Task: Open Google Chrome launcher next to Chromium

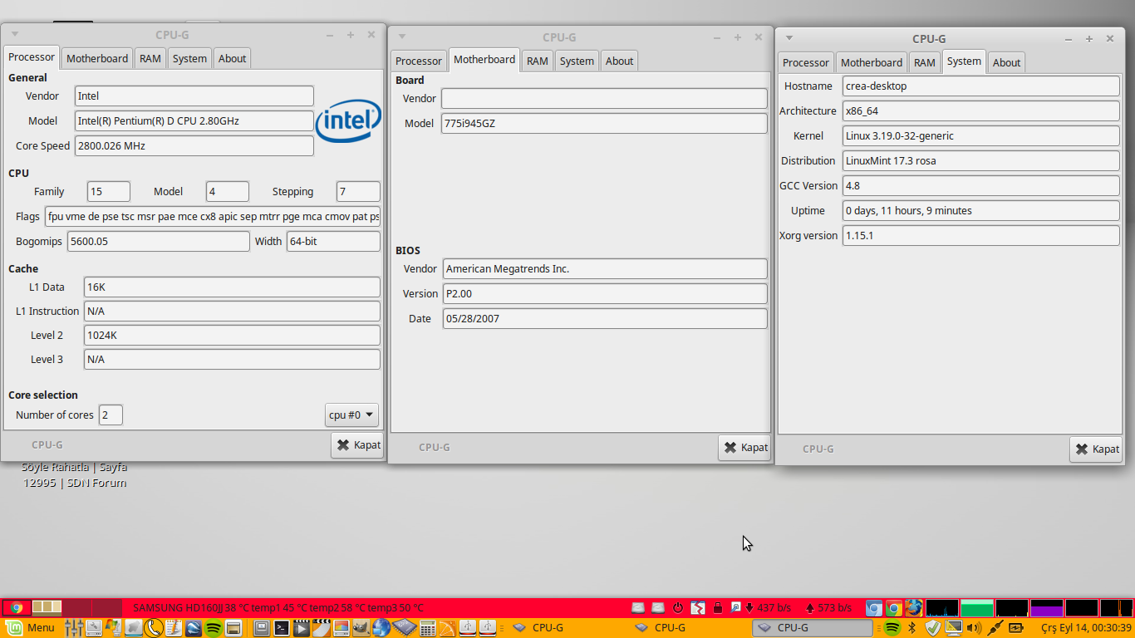Action: pyautogui.click(x=894, y=608)
